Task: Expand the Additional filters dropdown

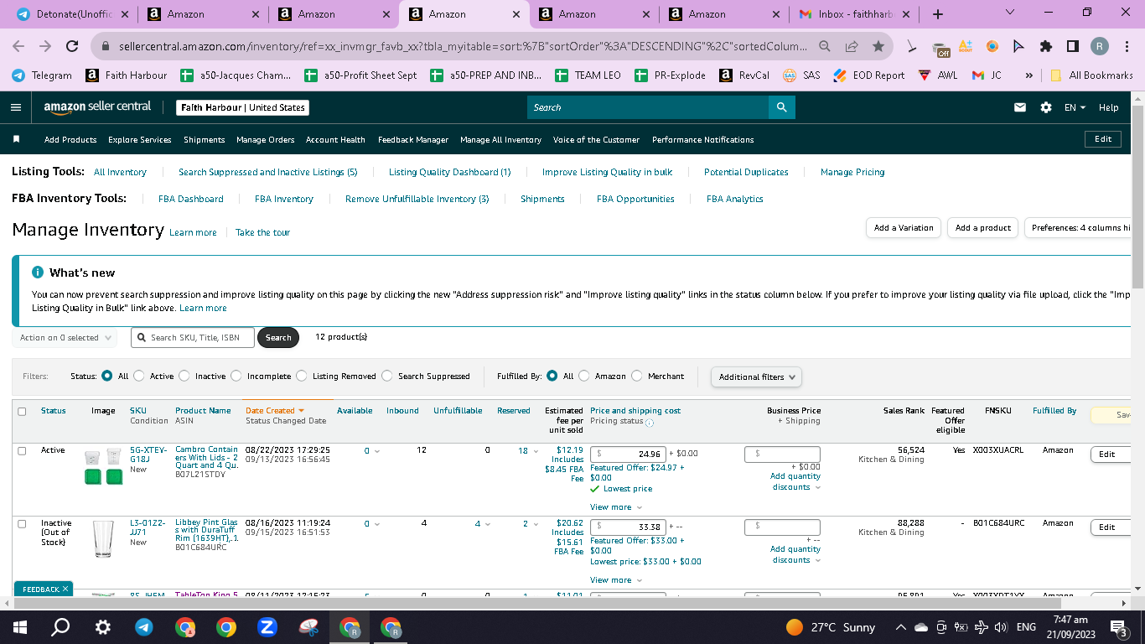Action: [756, 377]
